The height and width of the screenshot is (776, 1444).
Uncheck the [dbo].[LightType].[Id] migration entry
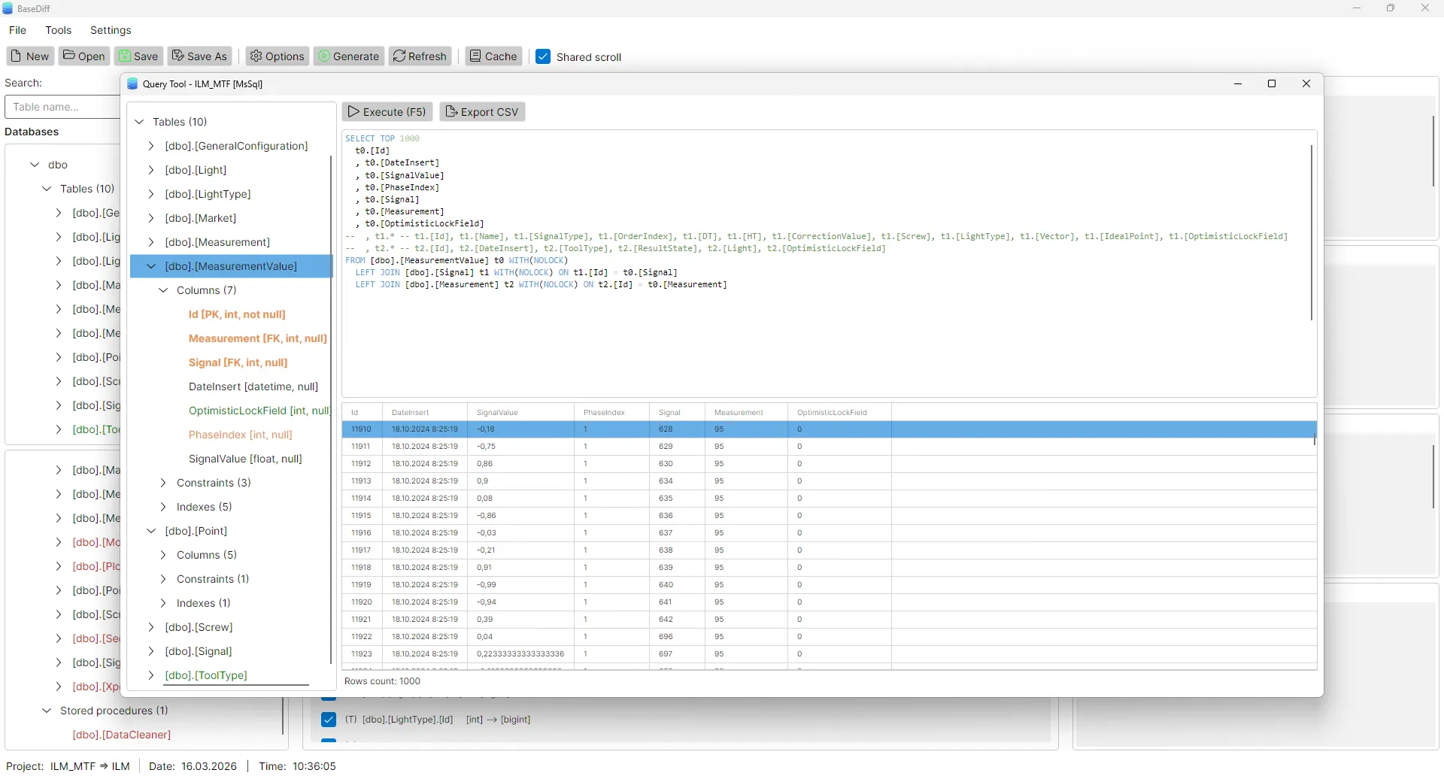(329, 720)
